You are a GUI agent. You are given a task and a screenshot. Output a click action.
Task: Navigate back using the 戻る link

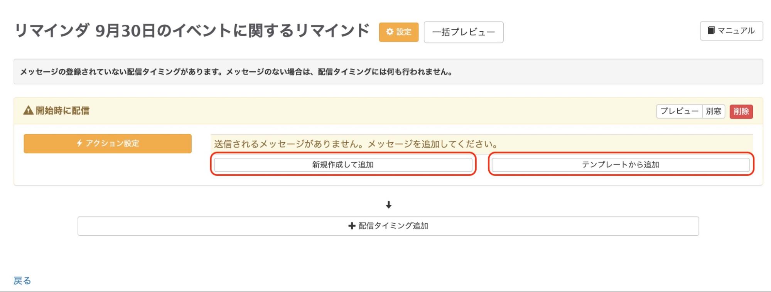pos(22,281)
